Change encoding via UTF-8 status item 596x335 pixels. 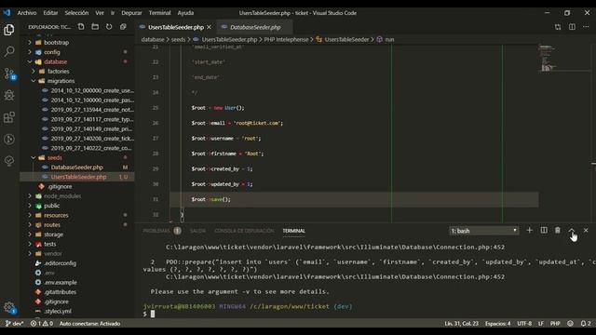[524, 323]
